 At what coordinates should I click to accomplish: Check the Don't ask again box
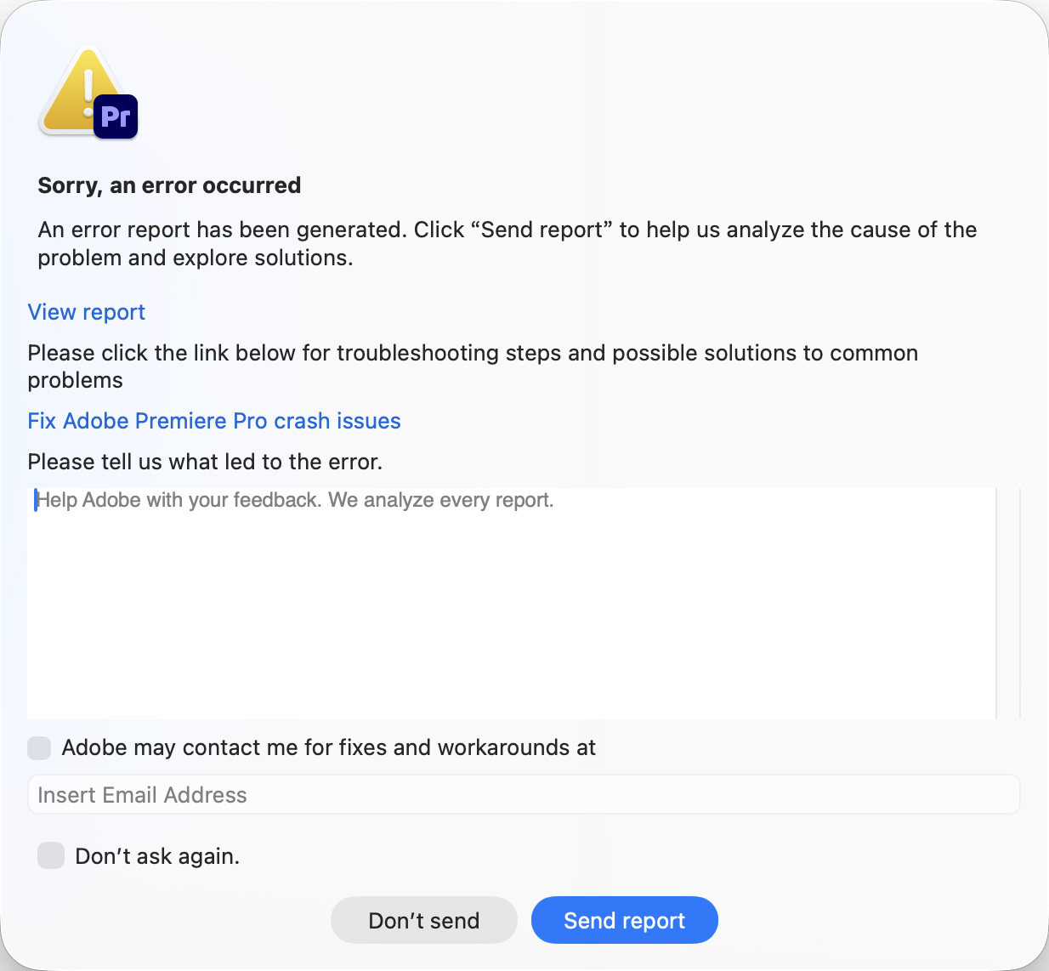pos(51,855)
